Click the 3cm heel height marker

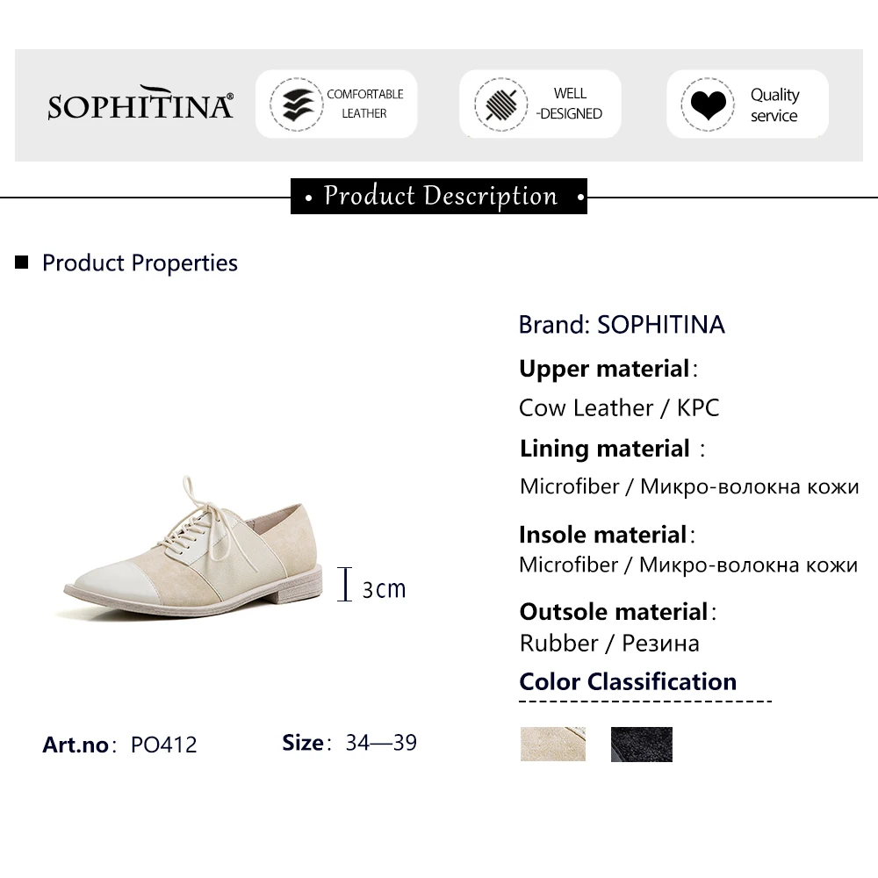tap(373, 587)
